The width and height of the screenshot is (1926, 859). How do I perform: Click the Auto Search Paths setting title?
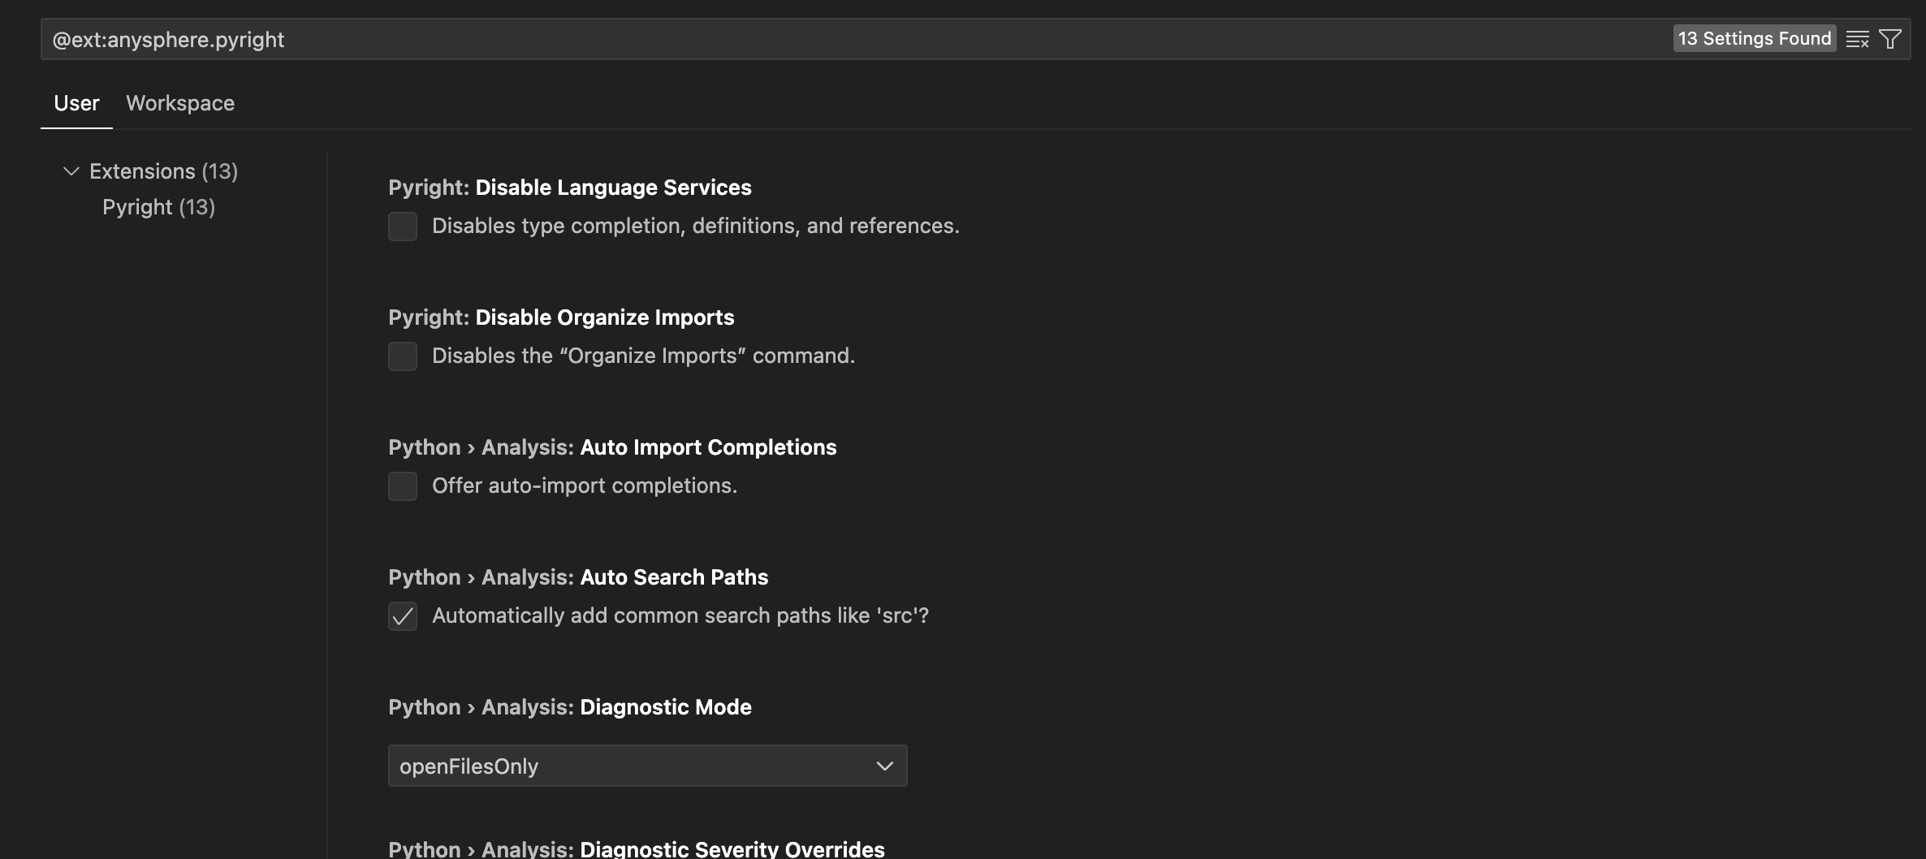click(x=578, y=577)
